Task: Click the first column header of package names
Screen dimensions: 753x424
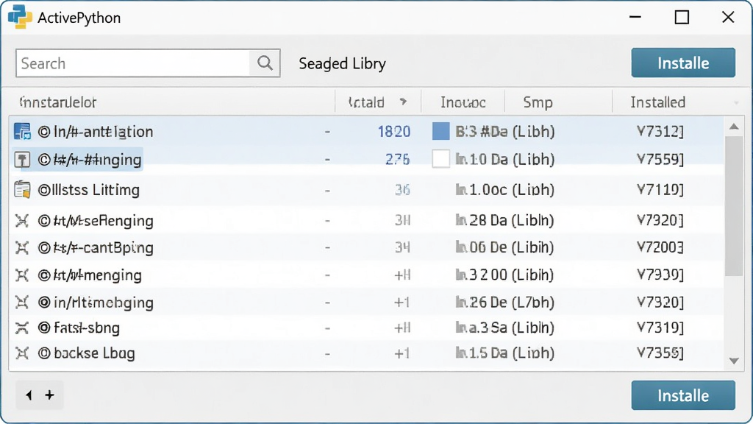Action: coord(57,102)
